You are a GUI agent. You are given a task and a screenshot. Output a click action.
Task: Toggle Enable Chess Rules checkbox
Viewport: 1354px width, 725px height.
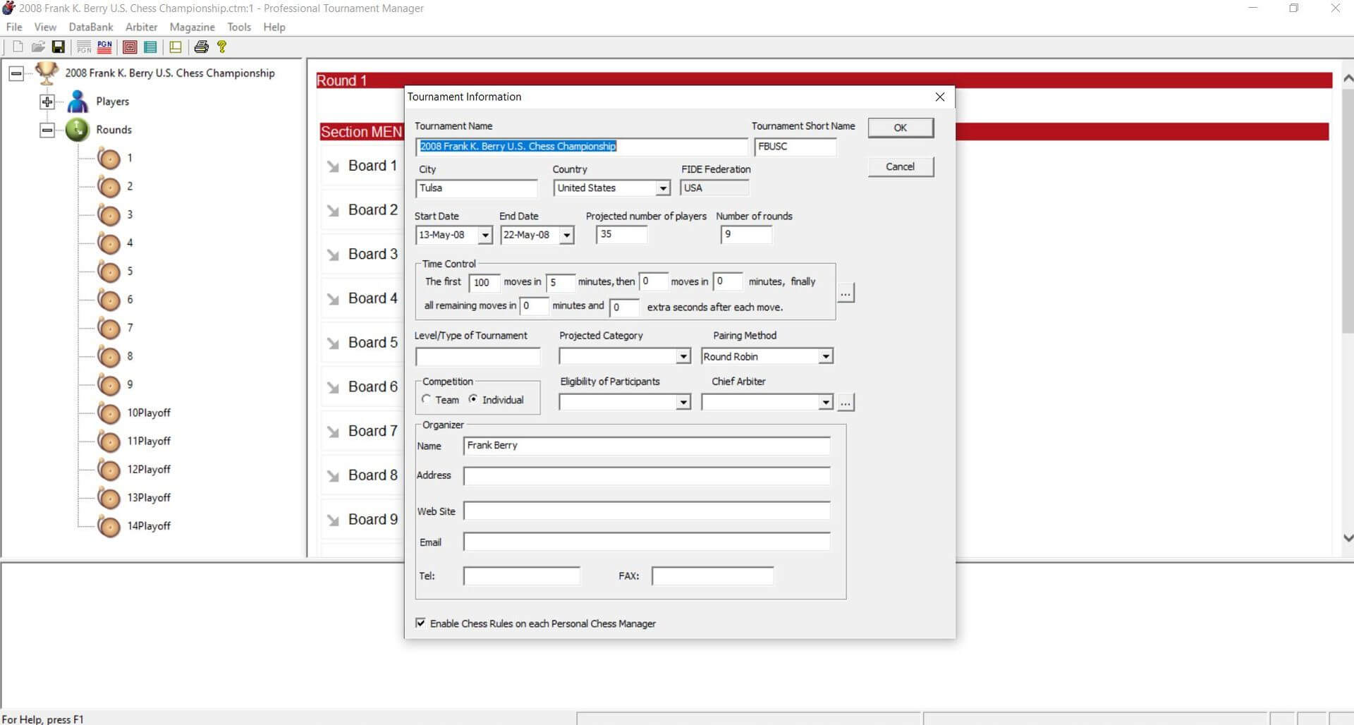click(421, 623)
